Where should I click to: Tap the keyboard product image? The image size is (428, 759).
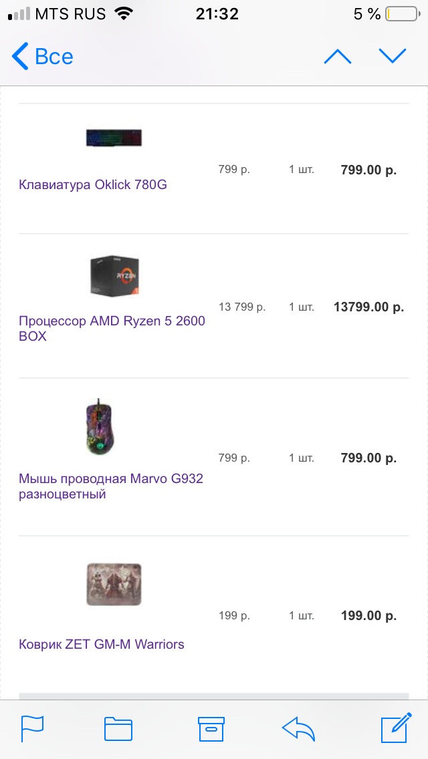tap(113, 138)
